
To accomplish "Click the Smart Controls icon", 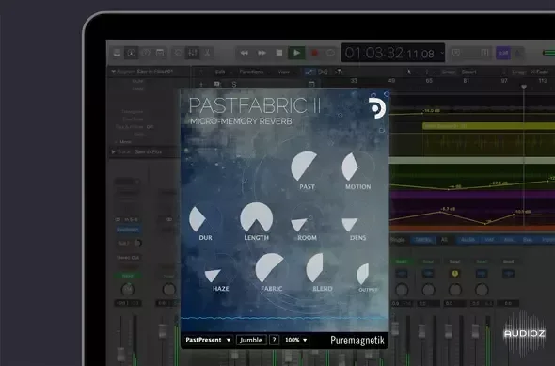I will coord(178,53).
